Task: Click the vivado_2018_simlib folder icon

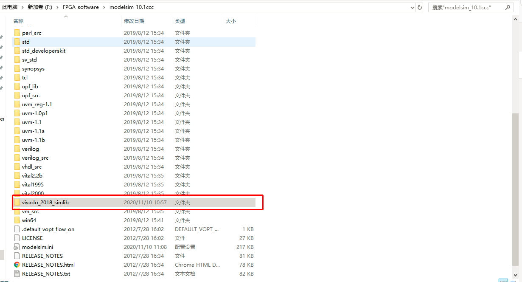Action: (17, 202)
